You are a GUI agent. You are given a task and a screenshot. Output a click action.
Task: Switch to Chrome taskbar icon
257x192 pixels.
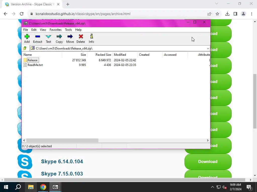[x=43, y=187]
